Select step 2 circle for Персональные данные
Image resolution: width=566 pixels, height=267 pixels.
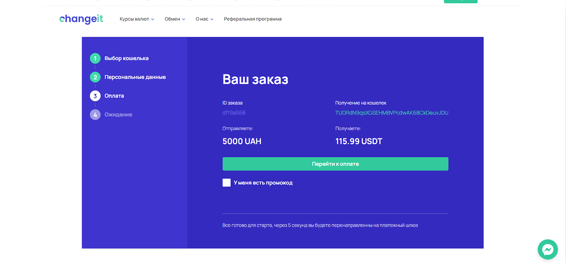click(x=95, y=77)
